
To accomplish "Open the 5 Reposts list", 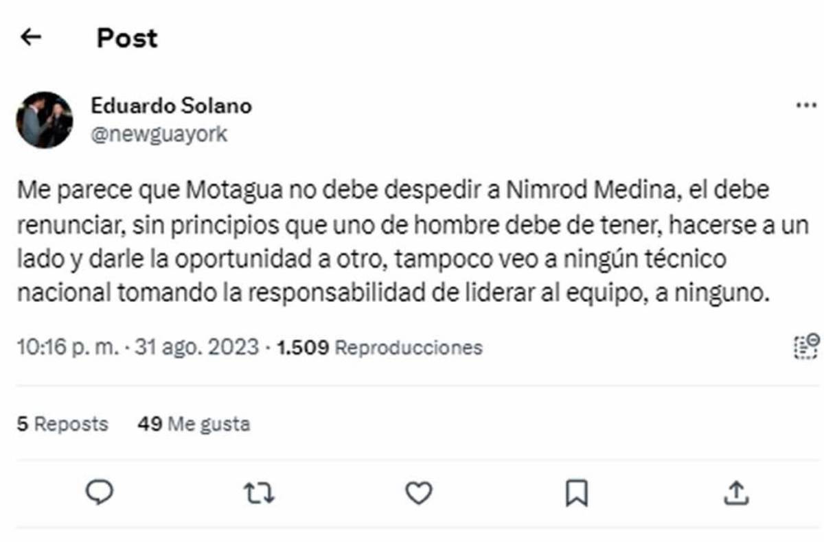I will click(62, 424).
